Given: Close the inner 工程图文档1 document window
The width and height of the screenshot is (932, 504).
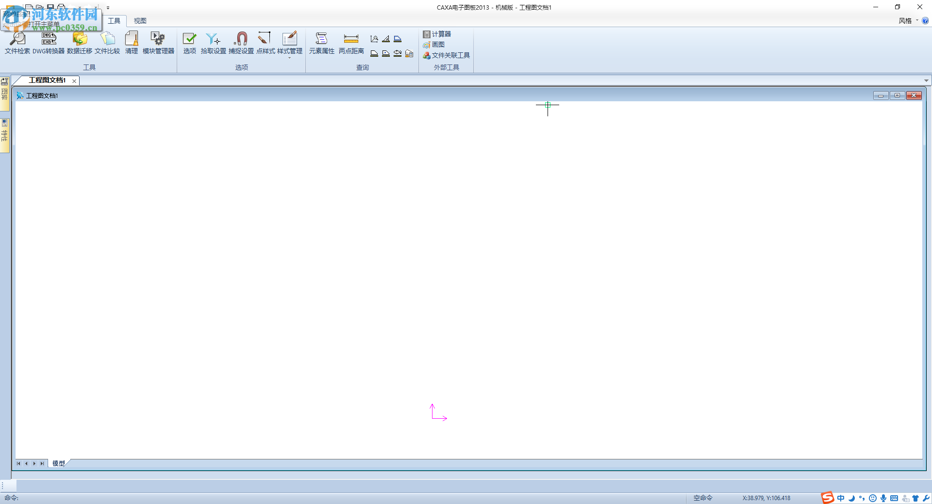Looking at the screenshot, I should (914, 95).
